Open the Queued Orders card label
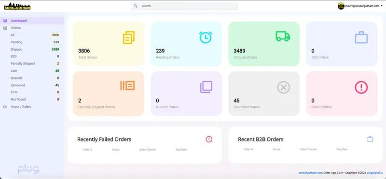The image size is (386, 179). 167,107
